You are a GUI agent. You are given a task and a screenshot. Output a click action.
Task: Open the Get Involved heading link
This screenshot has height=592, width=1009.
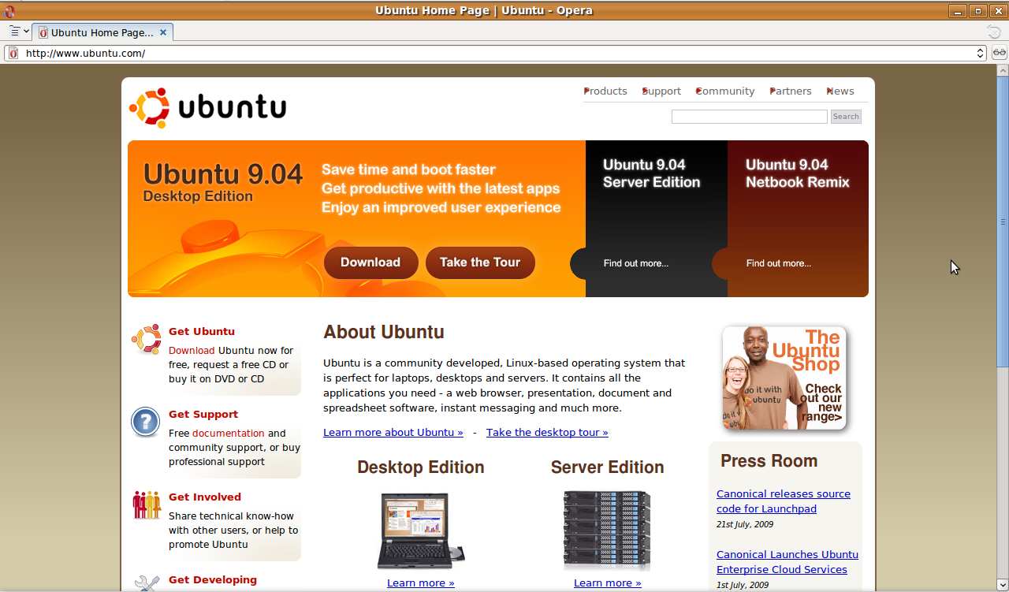point(205,497)
